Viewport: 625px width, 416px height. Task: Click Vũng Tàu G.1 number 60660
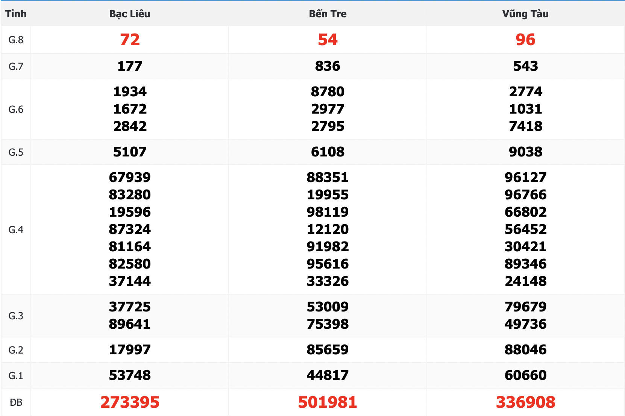[x=525, y=375]
